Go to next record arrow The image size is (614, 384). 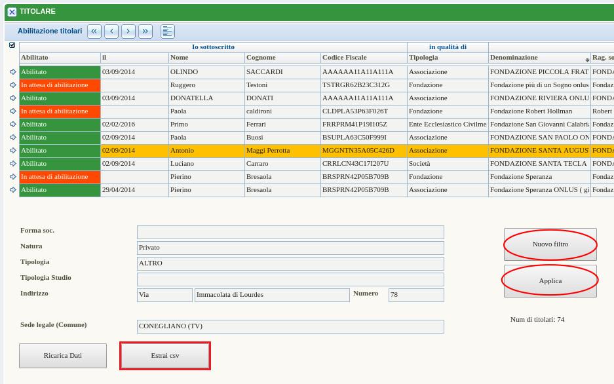click(x=128, y=31)
